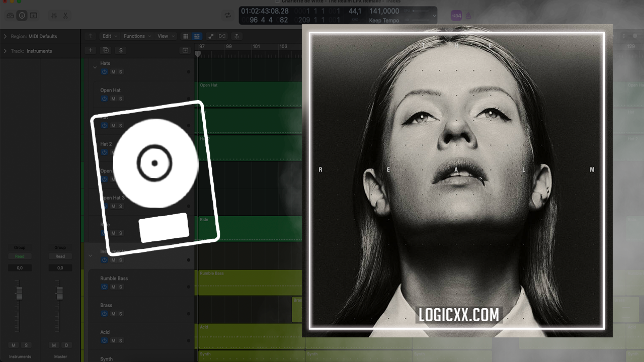Toggle power on the Hats track

tap(104, 72)
